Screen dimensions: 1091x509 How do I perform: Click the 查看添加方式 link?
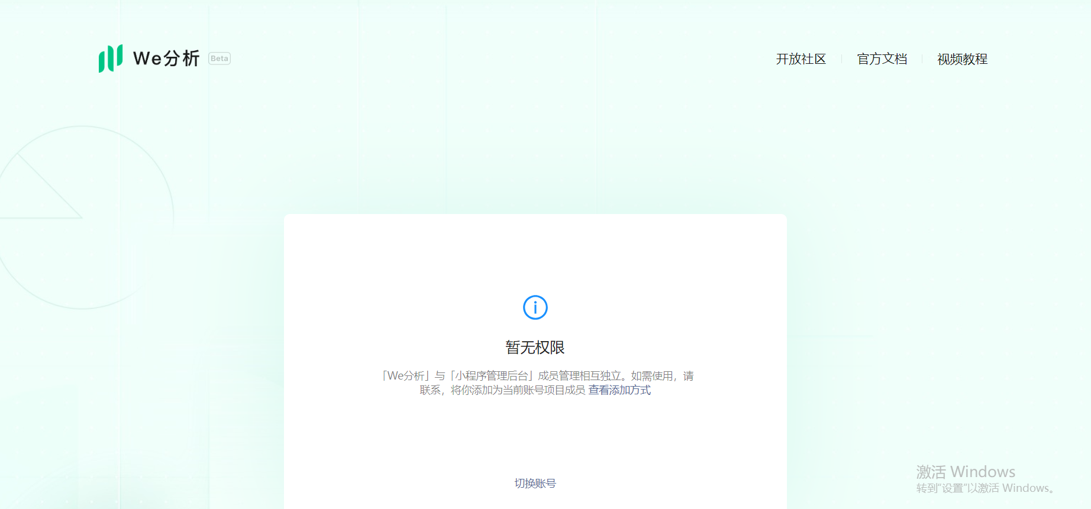pos(619,390)
